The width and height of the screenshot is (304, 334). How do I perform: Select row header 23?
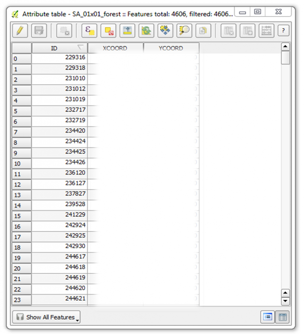click(x=22, y=300)
